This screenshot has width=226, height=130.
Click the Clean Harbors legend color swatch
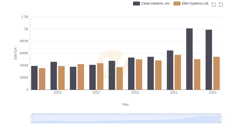[x=136, y=3]
